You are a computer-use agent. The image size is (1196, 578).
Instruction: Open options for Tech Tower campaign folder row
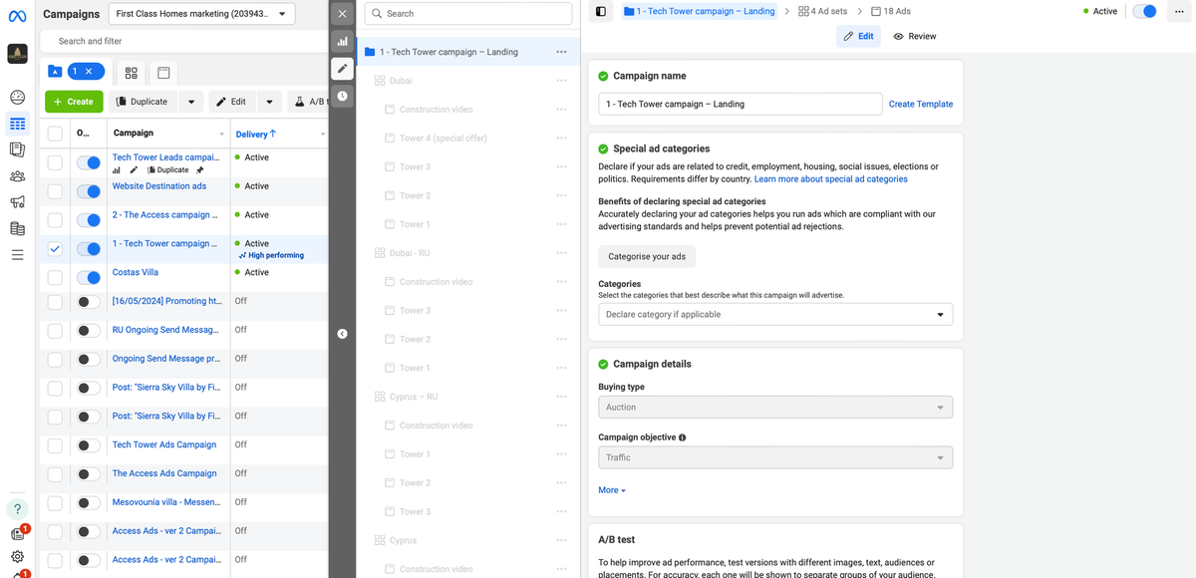(561, 52)
